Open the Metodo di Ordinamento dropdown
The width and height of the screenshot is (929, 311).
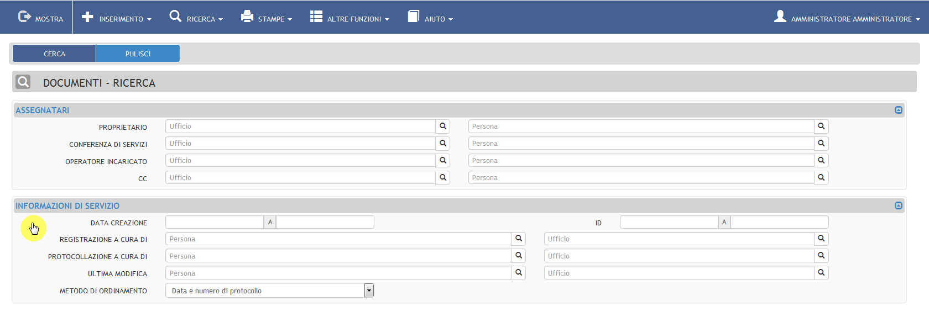coord(369,291)
